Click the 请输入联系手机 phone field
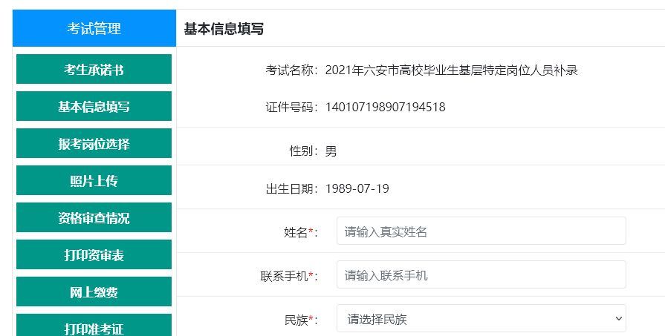 click(x=481, y=275)
